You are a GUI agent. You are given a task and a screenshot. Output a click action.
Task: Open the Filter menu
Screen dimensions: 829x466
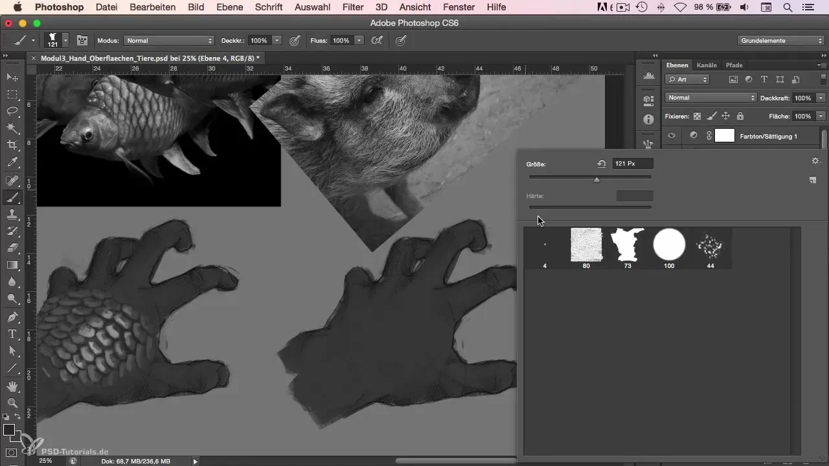[353, 7]
